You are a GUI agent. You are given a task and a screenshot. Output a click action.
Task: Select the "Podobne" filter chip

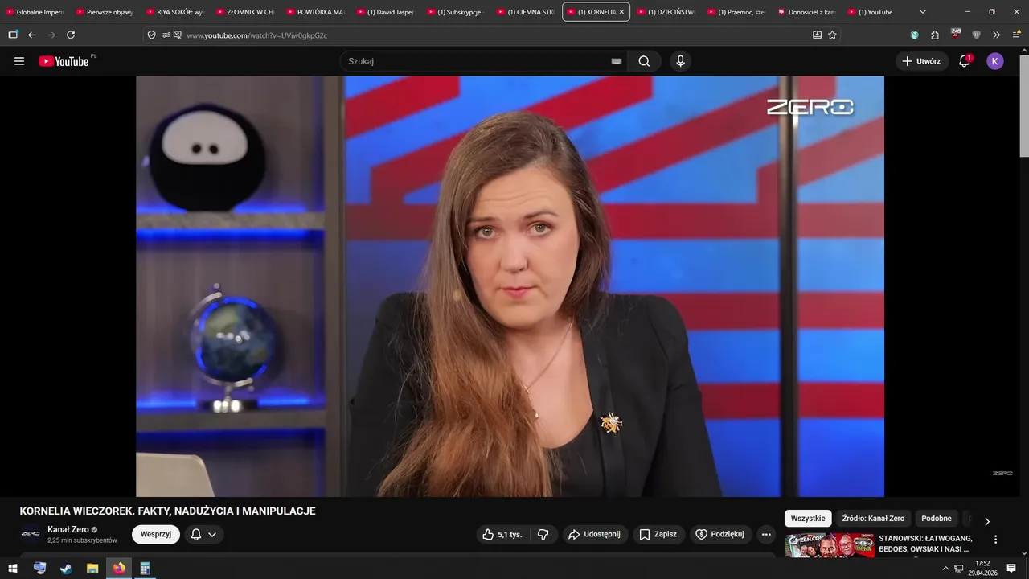pos(937,519)
